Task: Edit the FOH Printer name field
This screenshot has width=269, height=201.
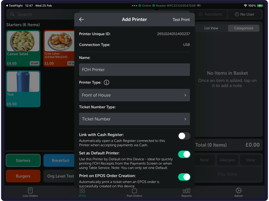Action: pos(134,70)
